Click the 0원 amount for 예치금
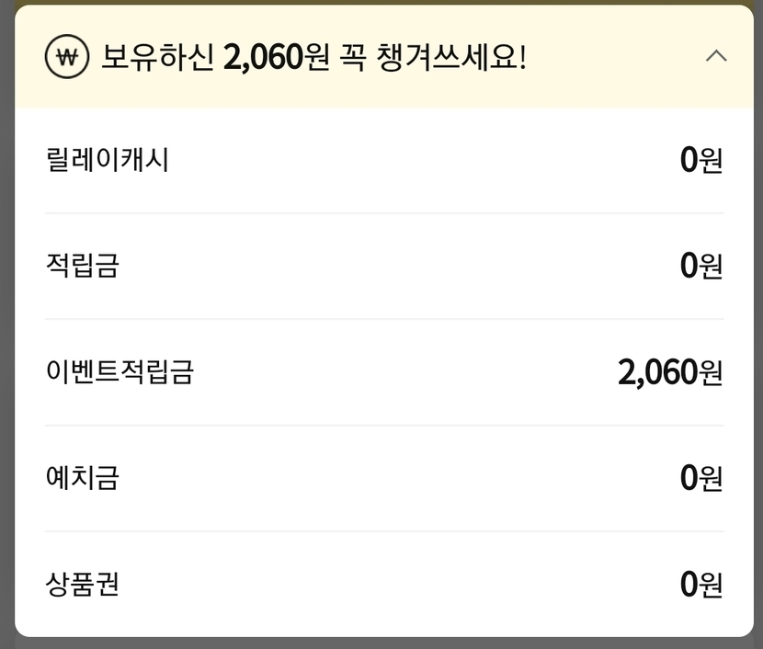 tap(700, 478)
